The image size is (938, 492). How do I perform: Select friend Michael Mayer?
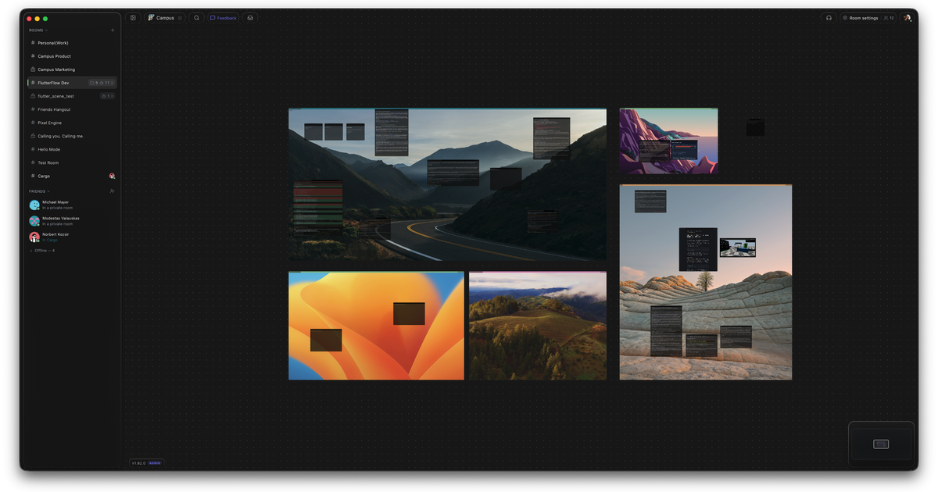(x=71, y=205)
